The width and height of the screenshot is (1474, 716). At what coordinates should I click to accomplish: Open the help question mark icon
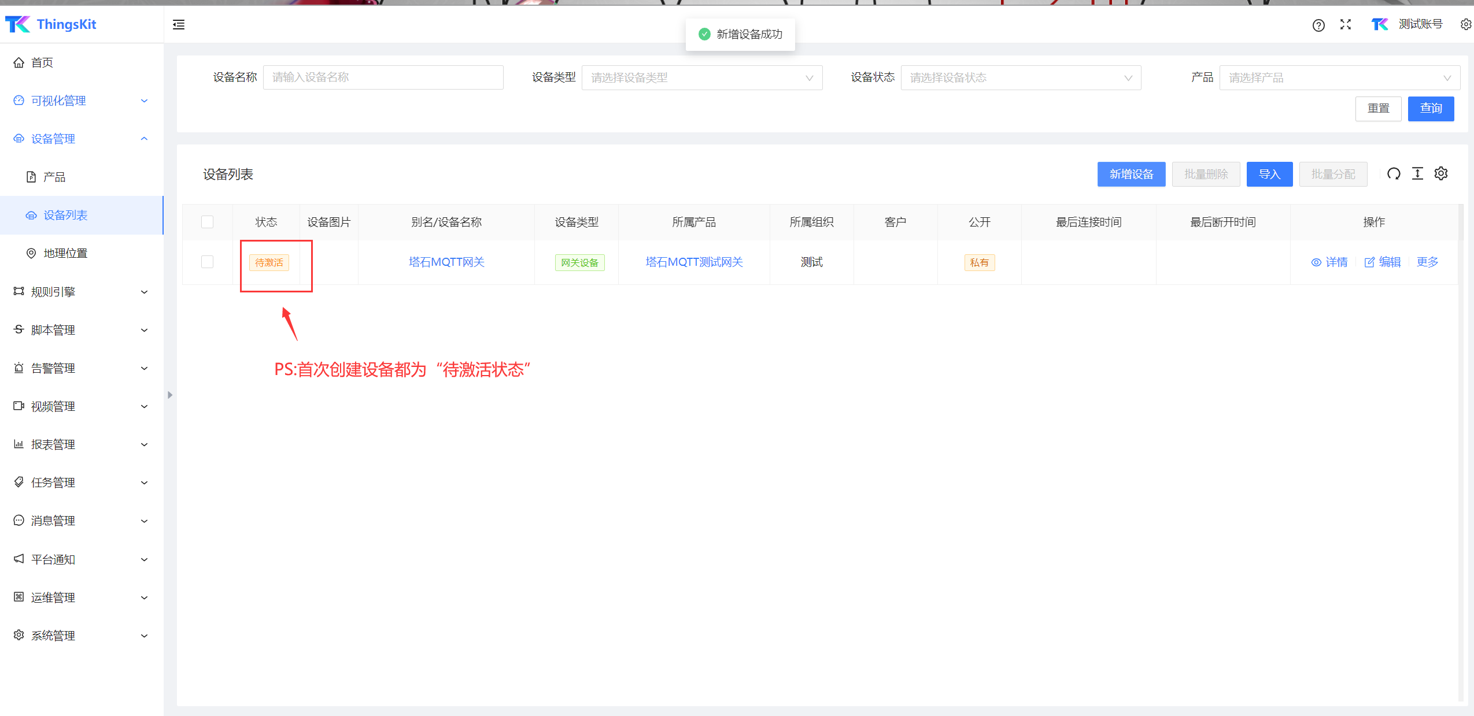point(1318,25)
